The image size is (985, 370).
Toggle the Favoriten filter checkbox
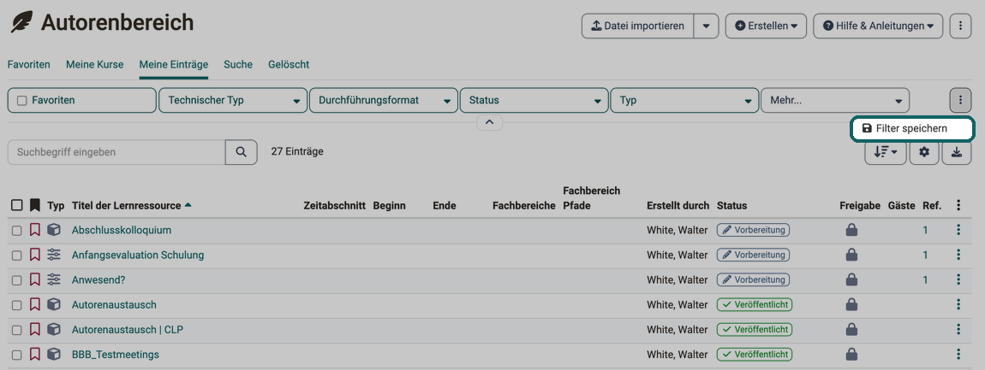pyautogui.click(x=22, y=100)
